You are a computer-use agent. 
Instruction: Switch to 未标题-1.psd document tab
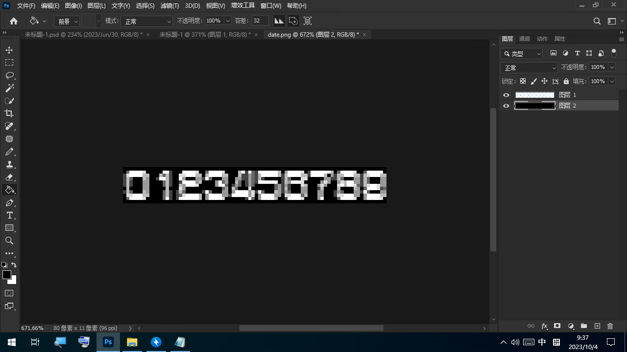(83, 35)
